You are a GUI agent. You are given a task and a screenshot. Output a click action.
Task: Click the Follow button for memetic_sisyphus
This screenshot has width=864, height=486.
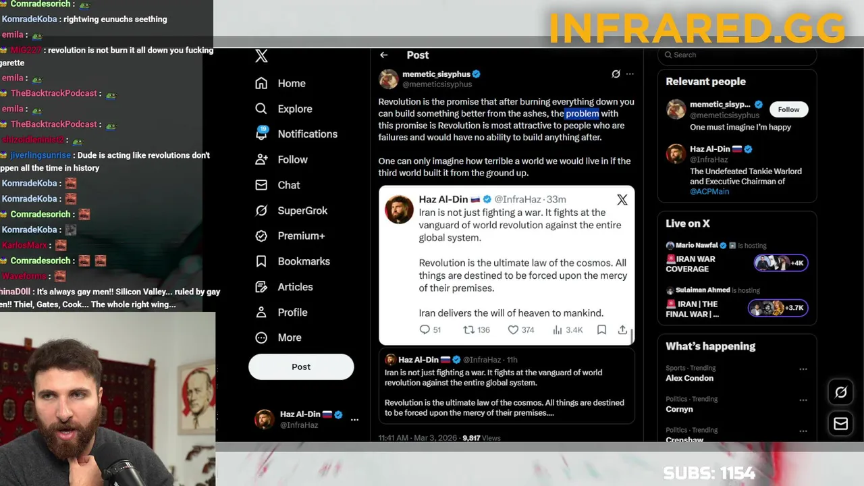788,109
